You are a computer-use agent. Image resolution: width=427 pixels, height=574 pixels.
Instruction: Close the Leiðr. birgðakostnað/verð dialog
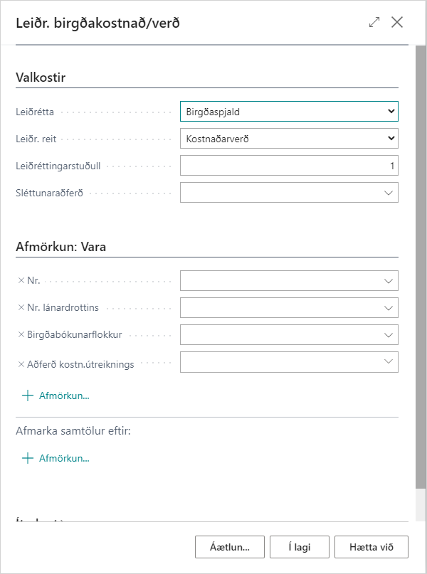(397, 22)
